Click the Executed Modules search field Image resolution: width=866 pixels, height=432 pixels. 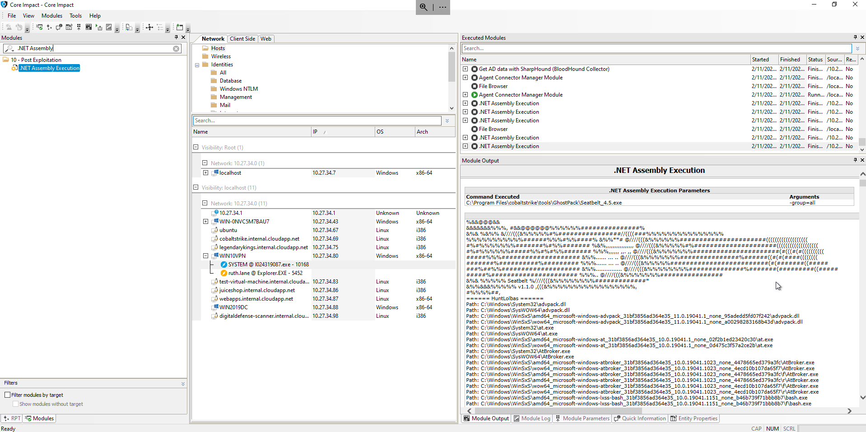[656, 48]
